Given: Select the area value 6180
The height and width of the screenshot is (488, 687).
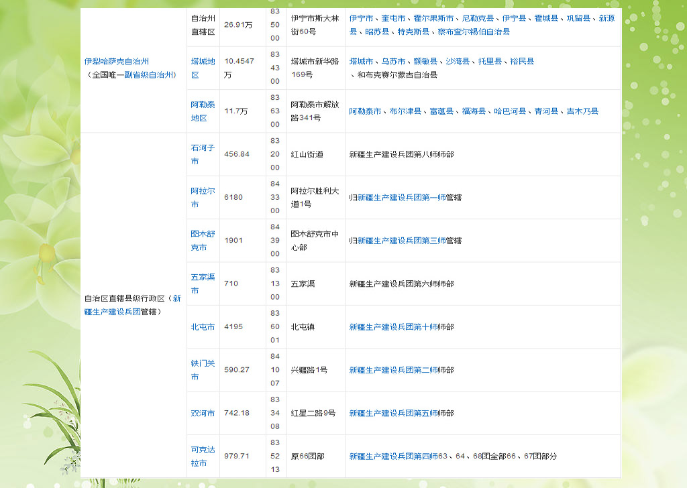Looking at the screenshot, I should pos(233,197).
